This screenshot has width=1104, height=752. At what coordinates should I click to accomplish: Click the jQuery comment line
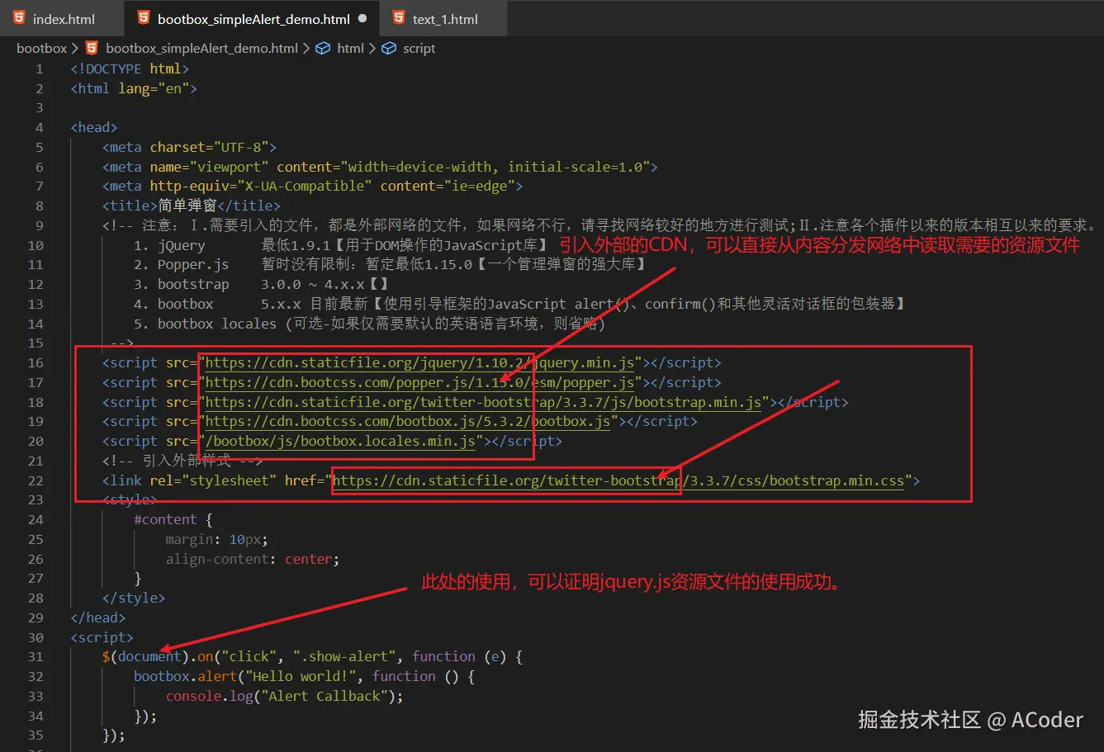(x=341, y=245)
